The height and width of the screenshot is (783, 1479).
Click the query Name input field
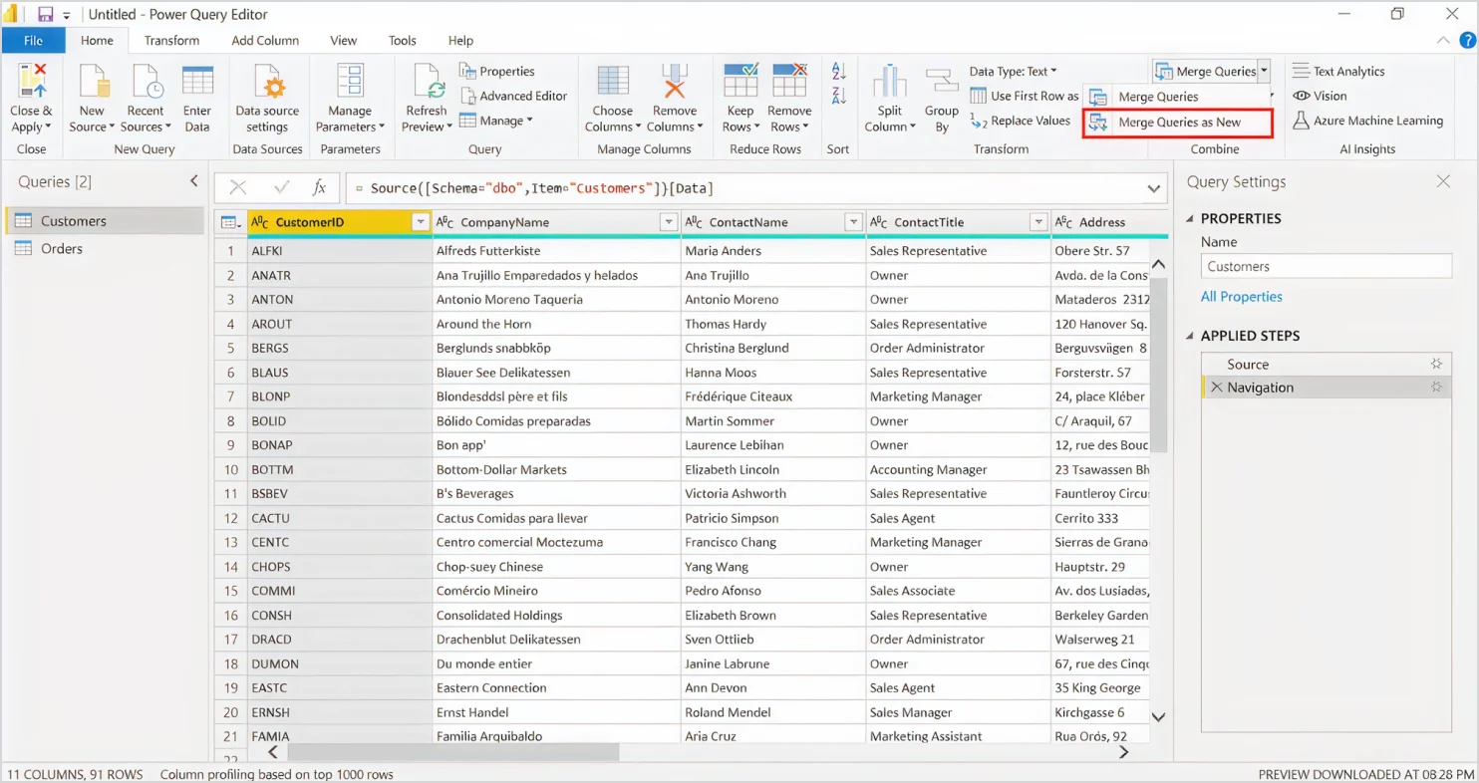(x=1326, y=266)
